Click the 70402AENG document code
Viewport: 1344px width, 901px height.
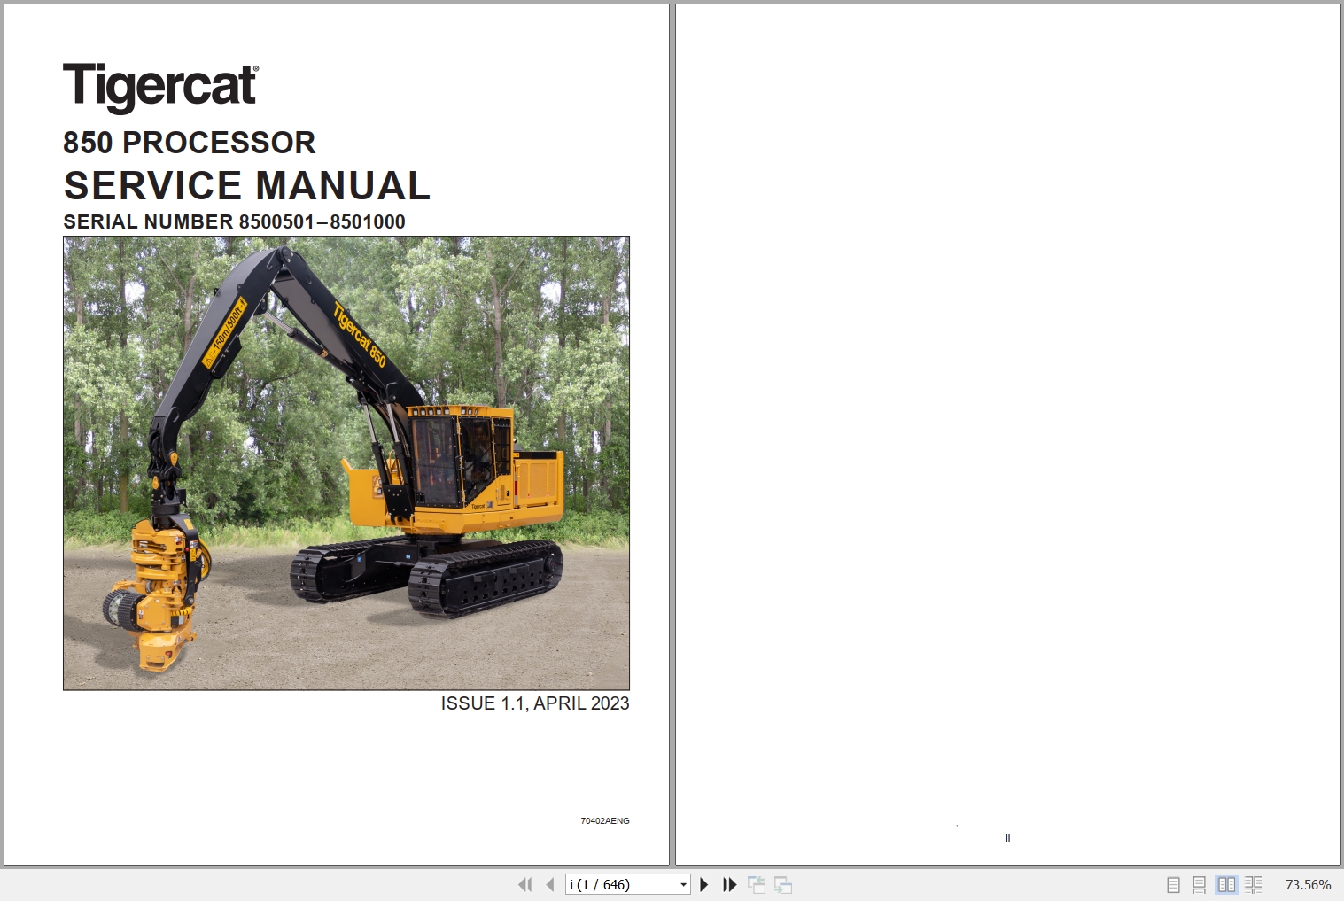point(605,821)
